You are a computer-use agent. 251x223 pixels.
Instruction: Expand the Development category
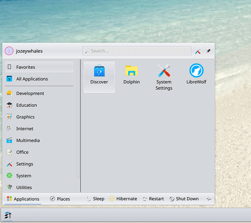tap(39, 93)
